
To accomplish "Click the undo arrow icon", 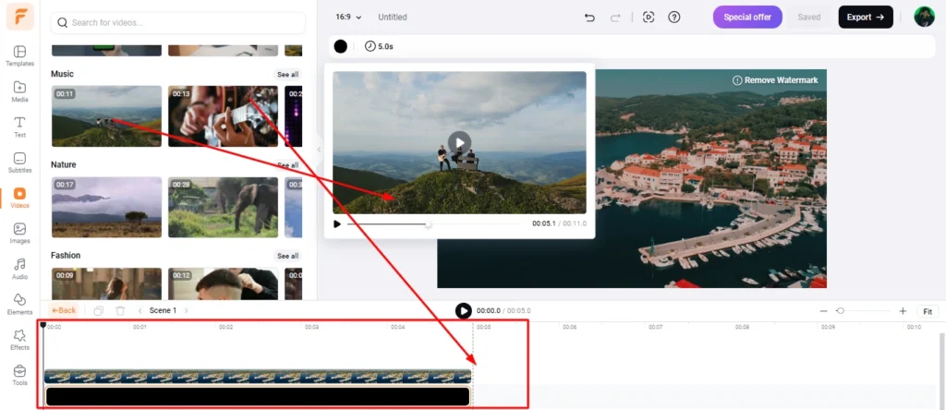I will pyautogui.click(x=589, y=18).
